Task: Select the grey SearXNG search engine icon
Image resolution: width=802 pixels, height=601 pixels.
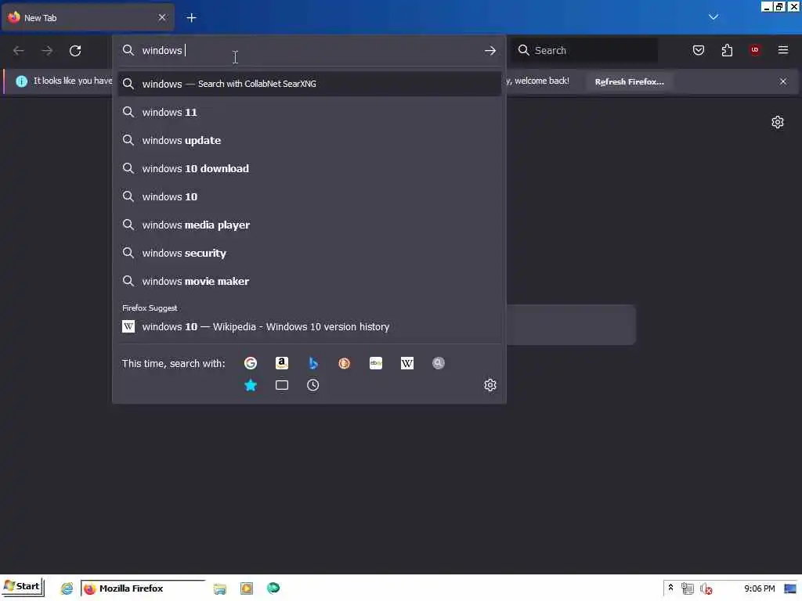Action: [x=439, y=363]
